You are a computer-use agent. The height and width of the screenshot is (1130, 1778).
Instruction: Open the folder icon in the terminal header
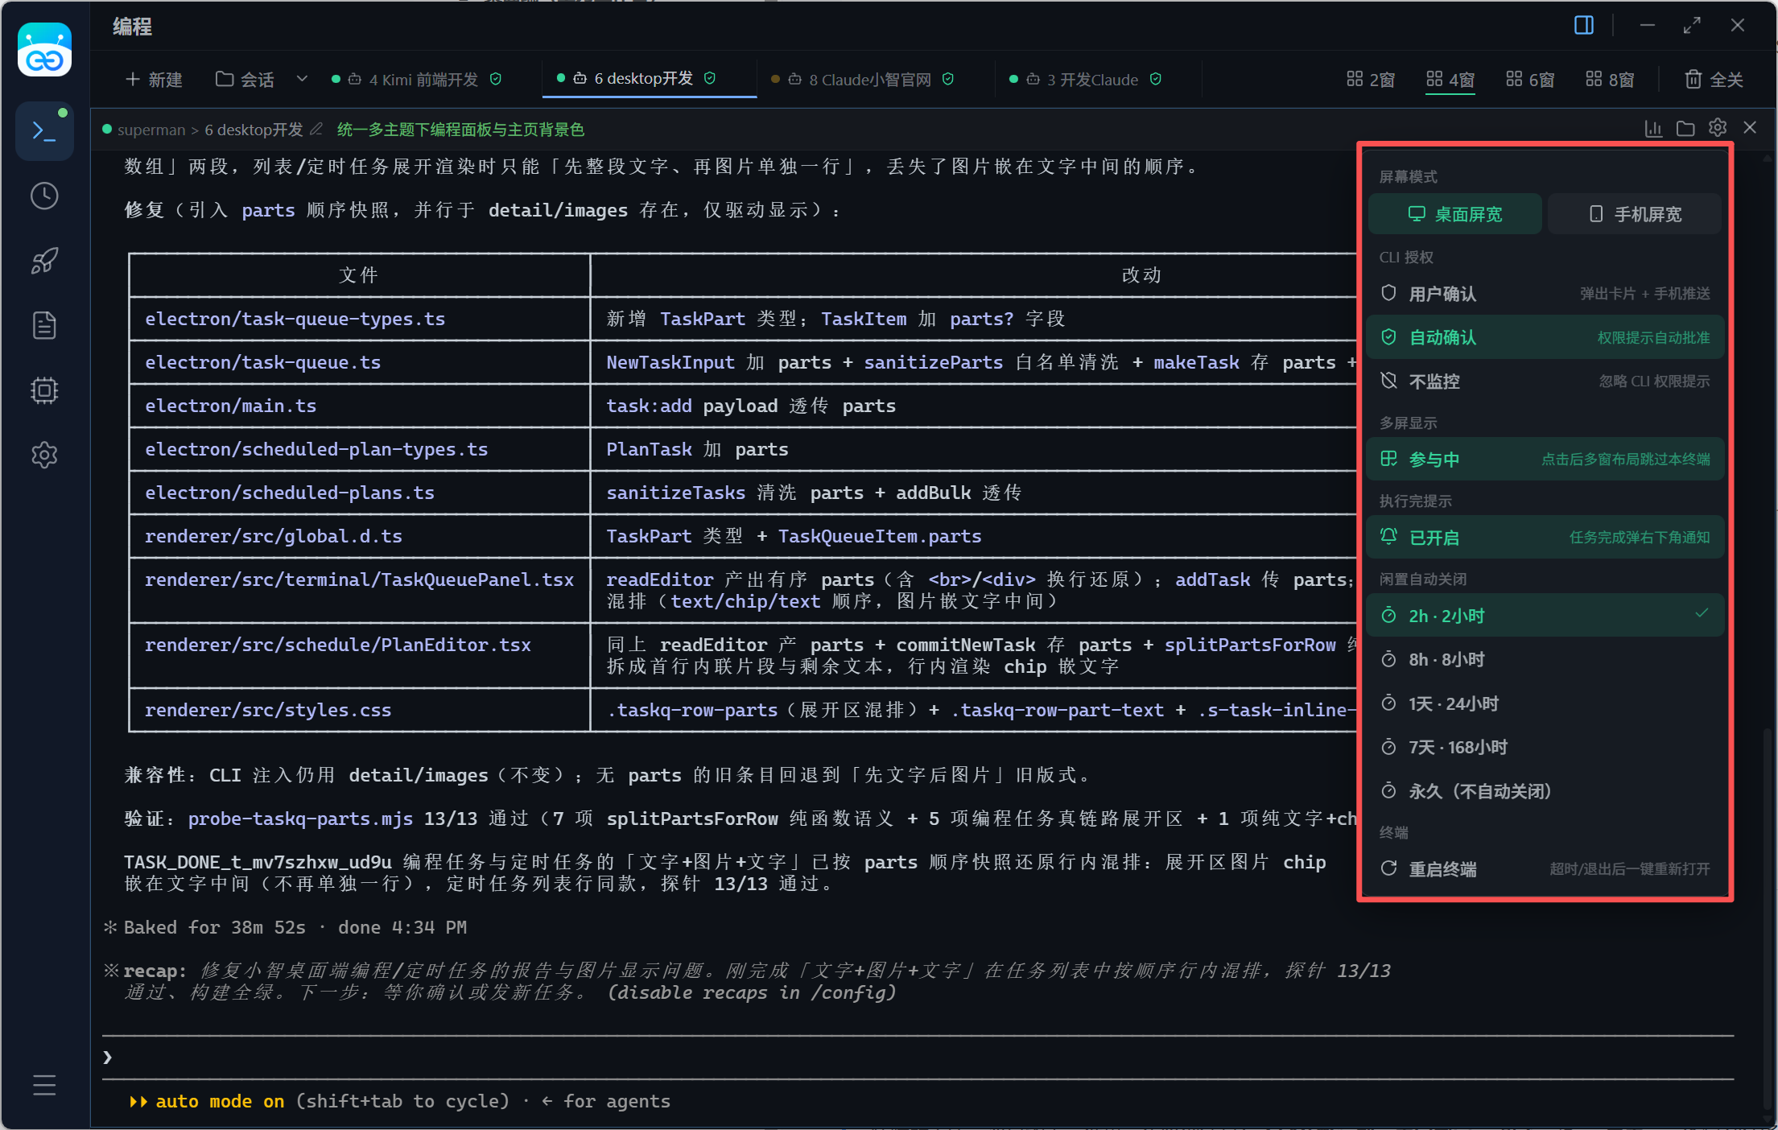(1685, 129)
